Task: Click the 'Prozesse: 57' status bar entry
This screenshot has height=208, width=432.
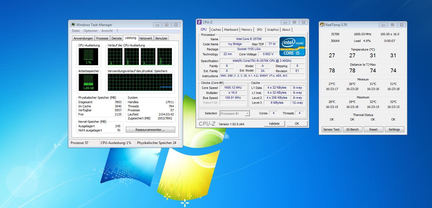Action: click(79, 143)
